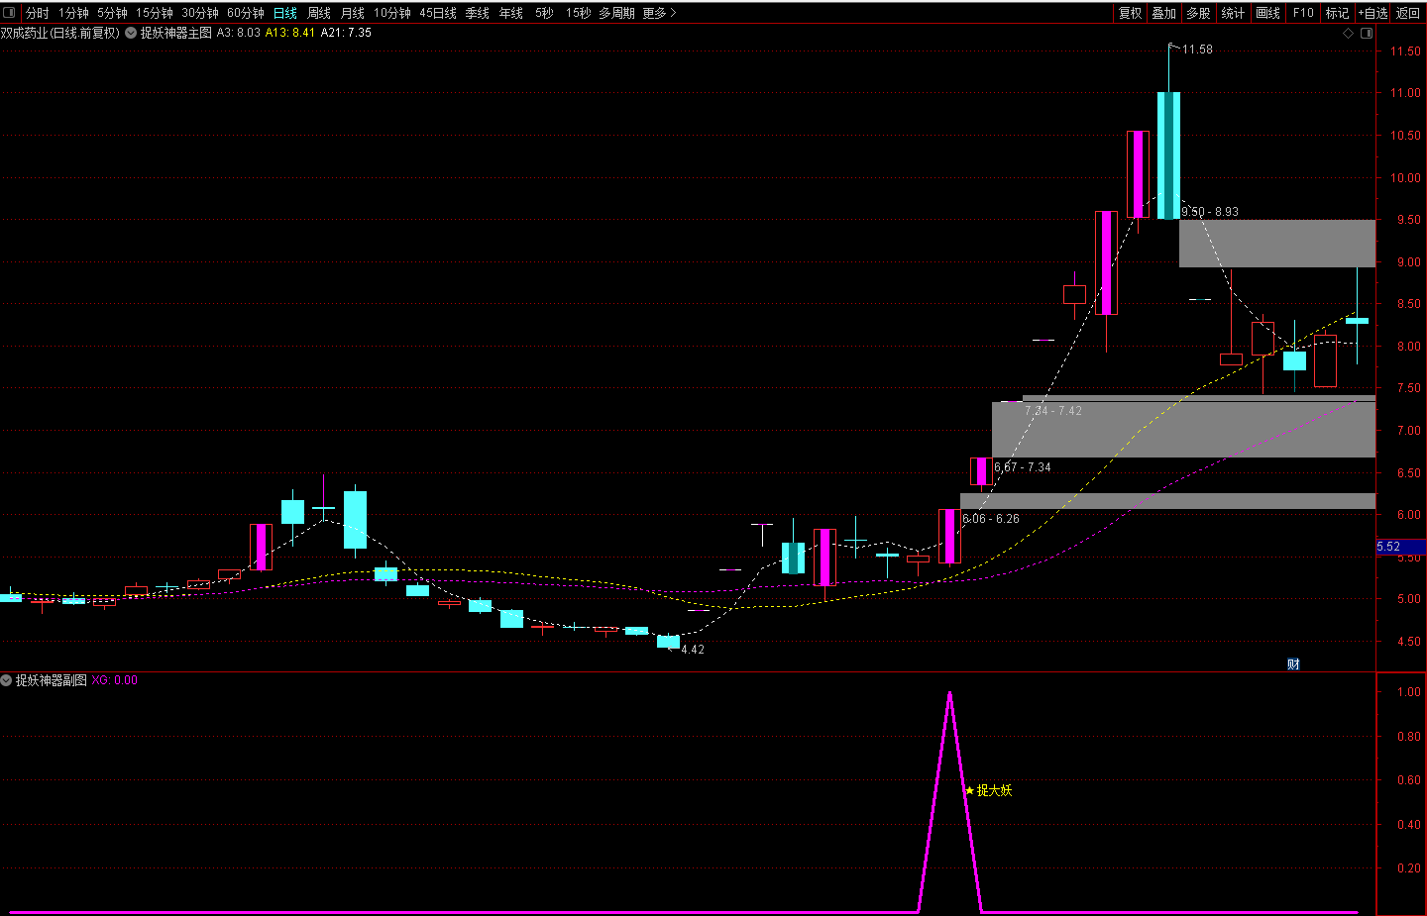Click the 标记 mark tool
Screen dimensions: 1427x916
[1337, 13]
